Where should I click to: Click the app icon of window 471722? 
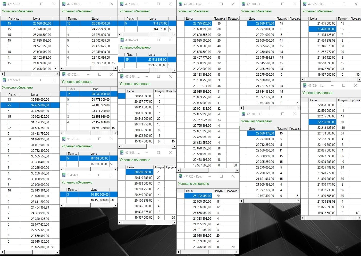(305, 4)
